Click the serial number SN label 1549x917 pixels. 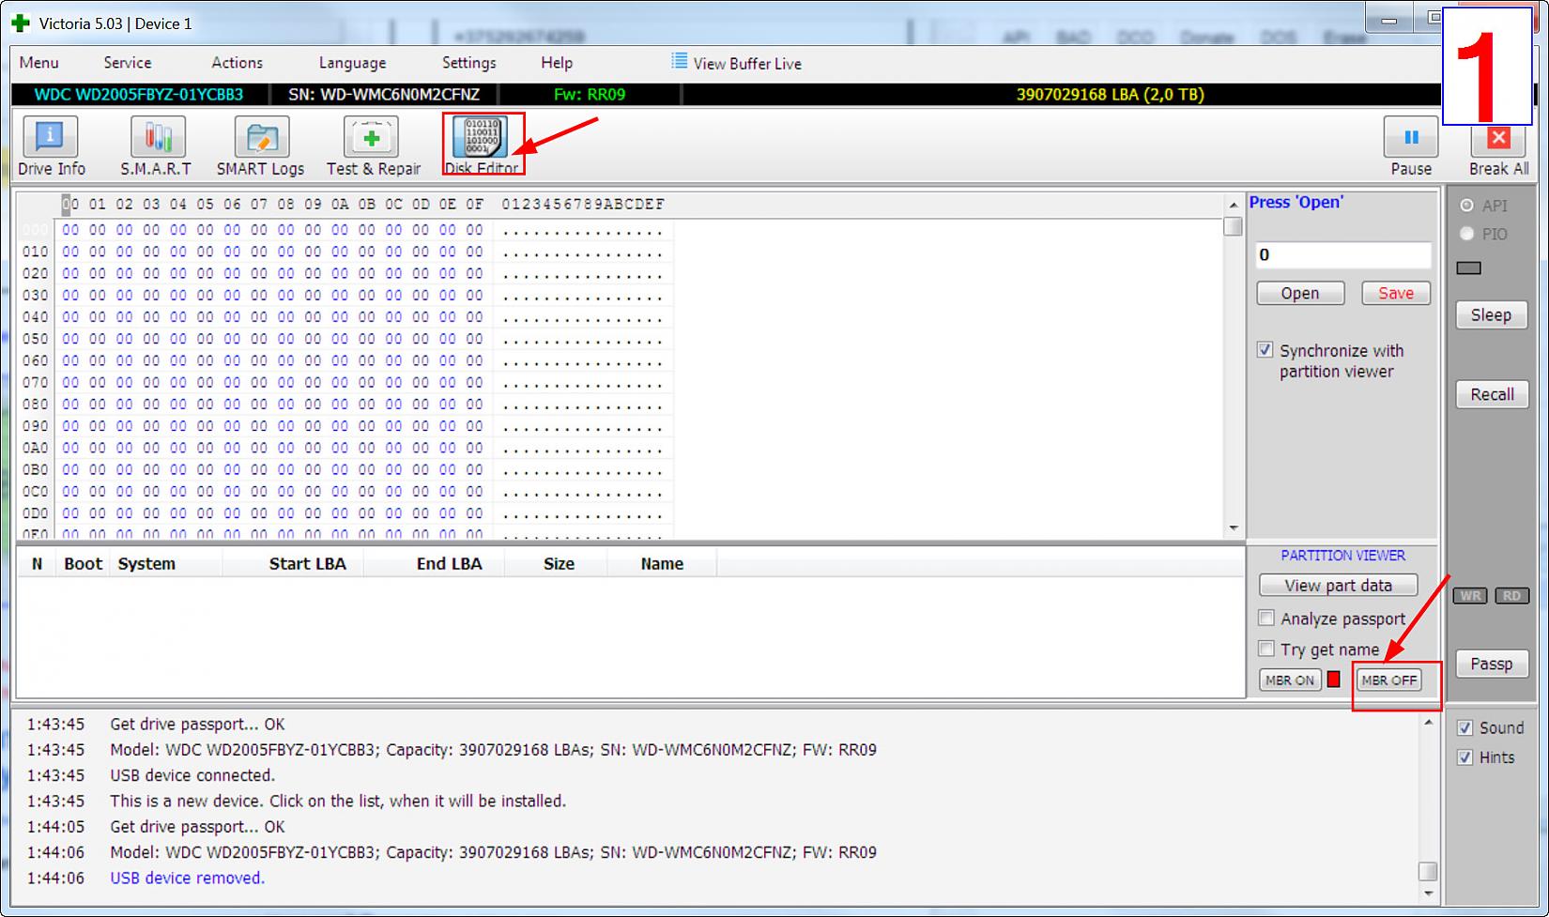384,94
